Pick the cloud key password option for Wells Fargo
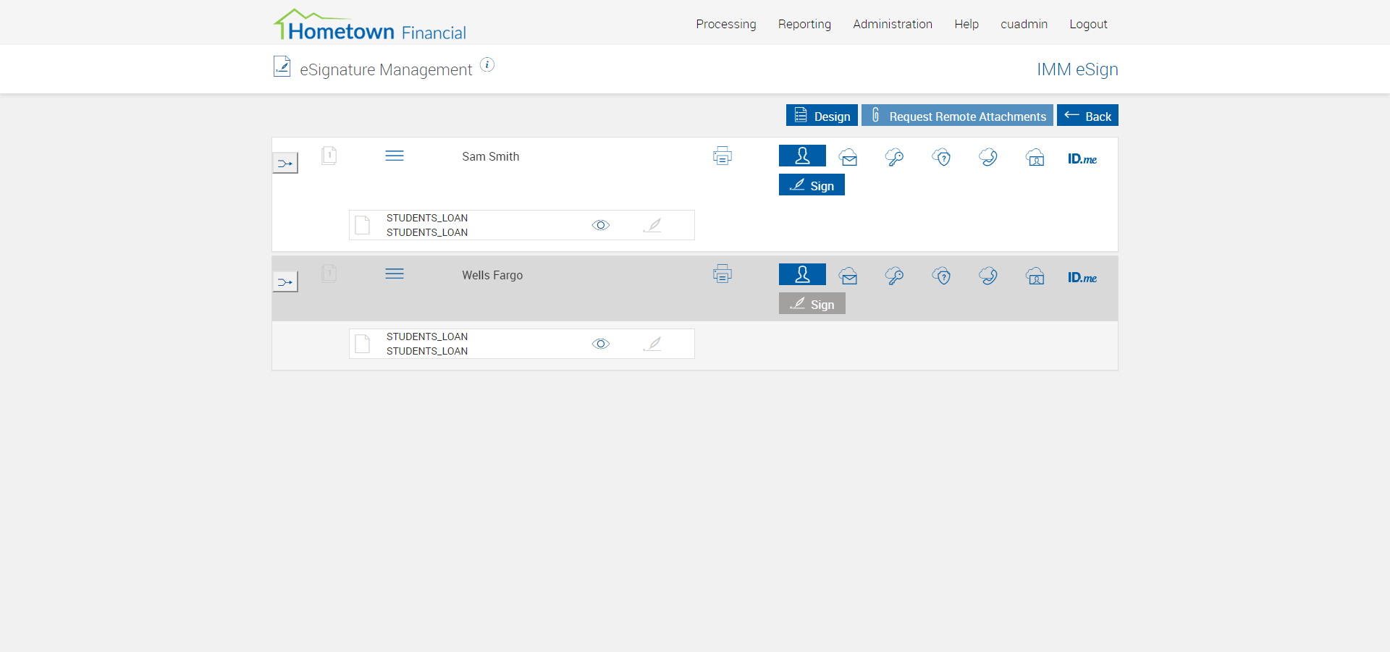1390x652 pixels. click(895, 276)
